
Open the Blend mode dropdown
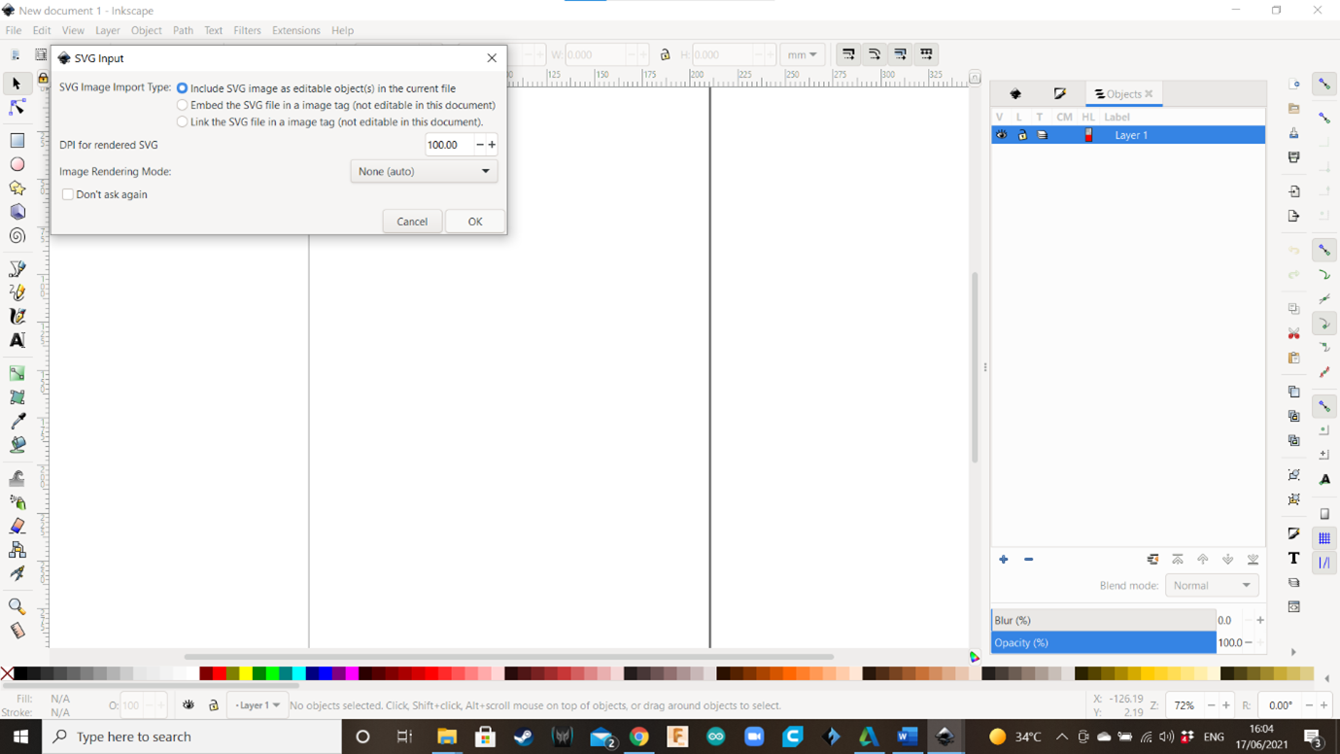coord(1212,586)
